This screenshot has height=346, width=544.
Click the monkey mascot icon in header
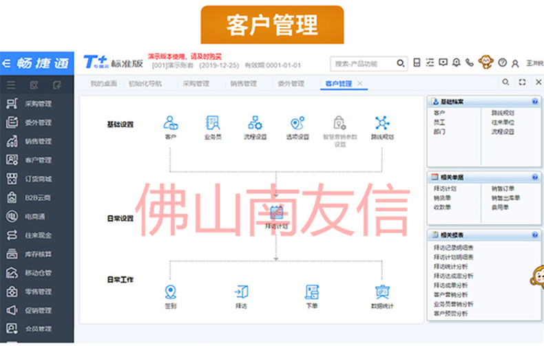[485, 62]
